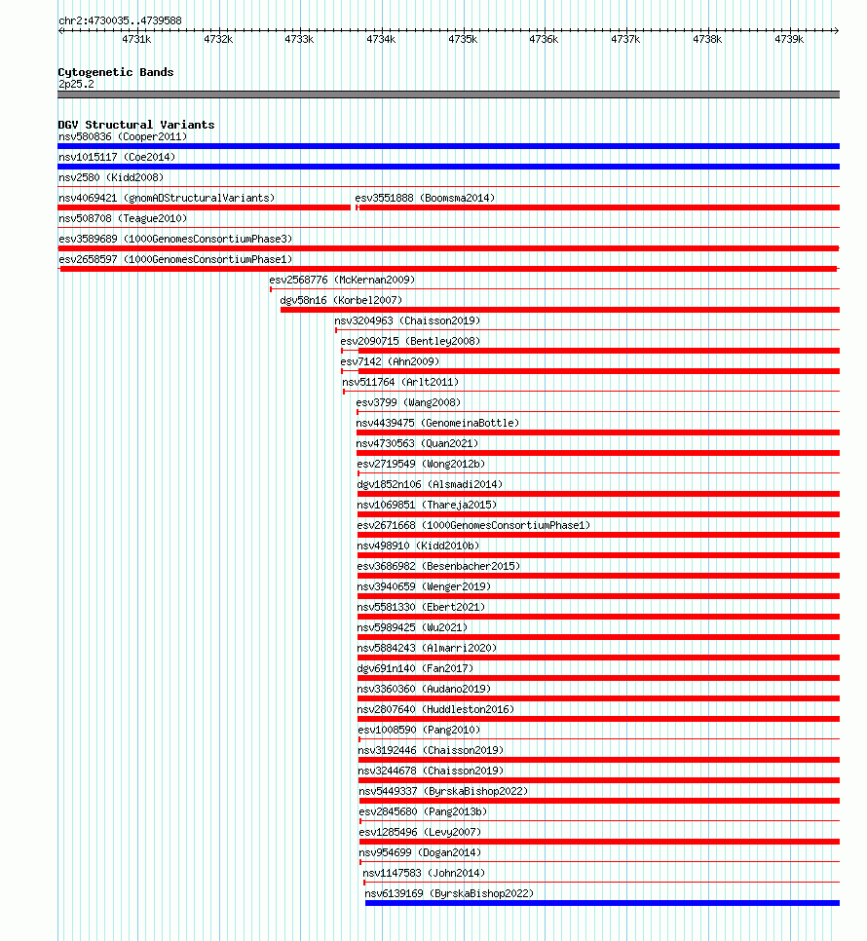Open nsv1147583 (John2014) variant
867x941 pixels.
[x=424, y=873]
